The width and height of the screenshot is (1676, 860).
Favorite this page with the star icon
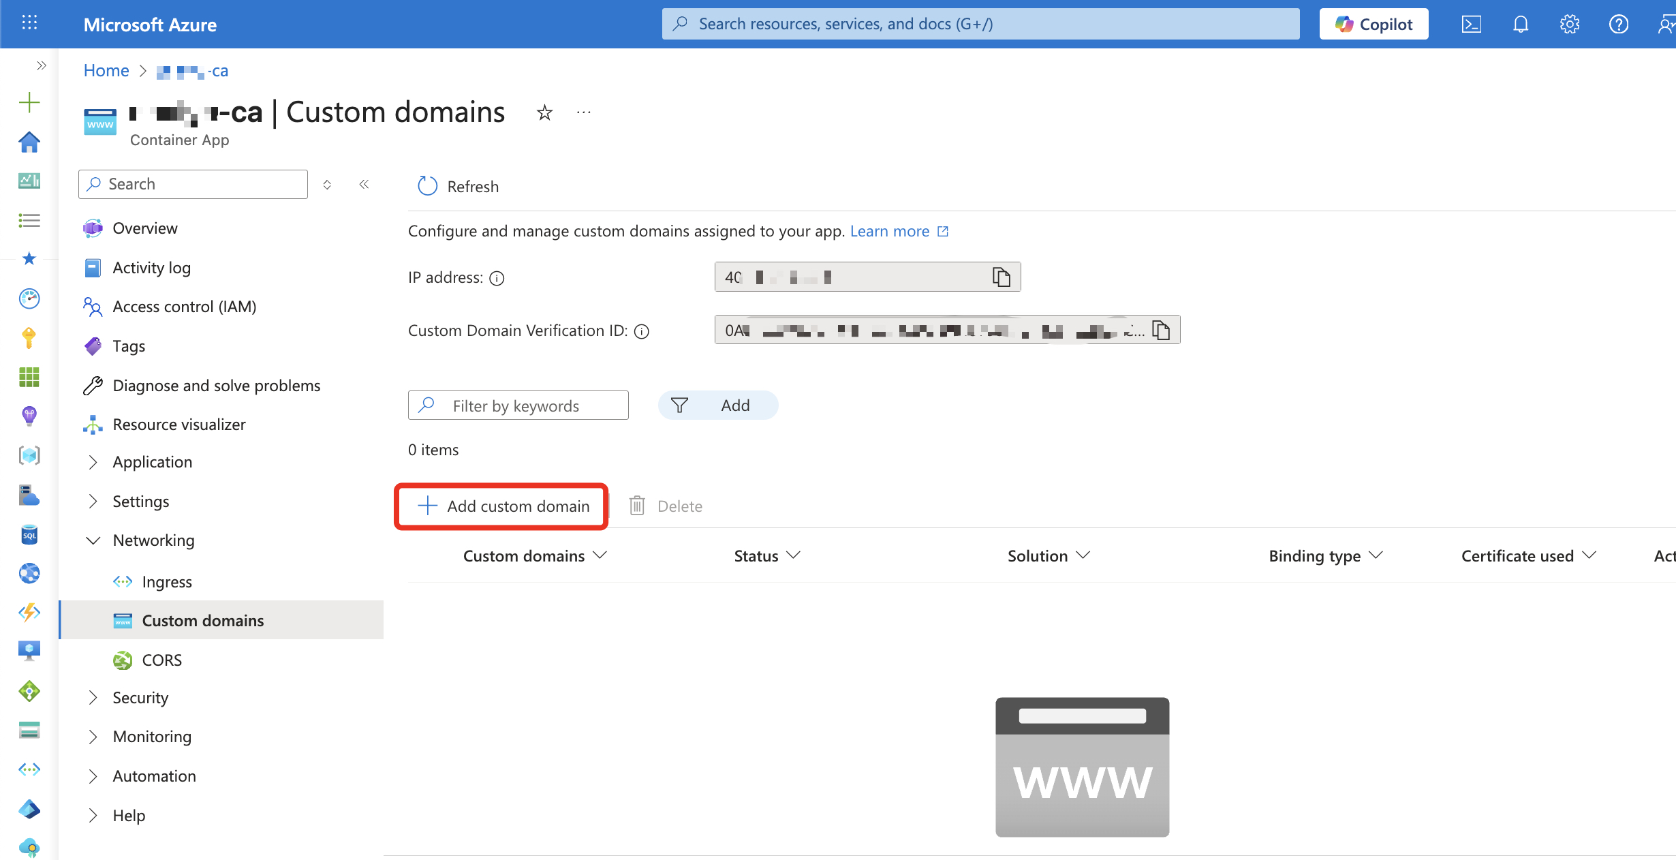tap(544, 112)
